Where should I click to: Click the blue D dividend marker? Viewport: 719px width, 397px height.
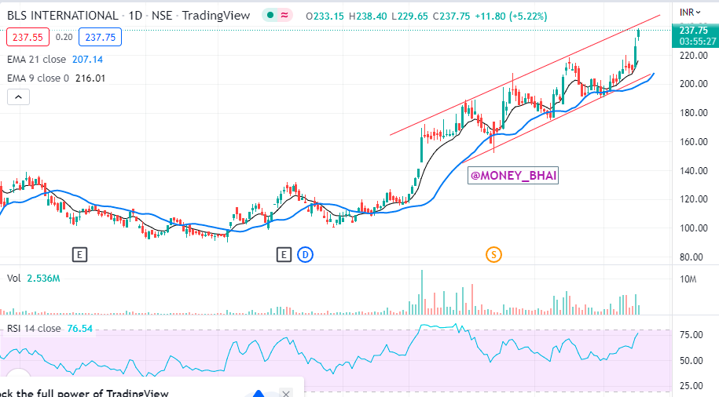coord(306,254)
